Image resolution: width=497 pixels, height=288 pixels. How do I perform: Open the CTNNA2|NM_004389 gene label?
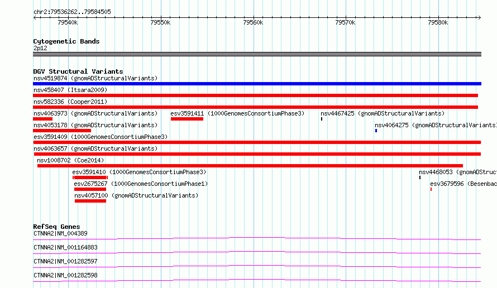pos(60,233)
